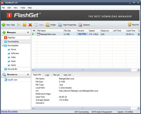Click the Open toolbar icon
141x114 pixels.
coord(36,25)
